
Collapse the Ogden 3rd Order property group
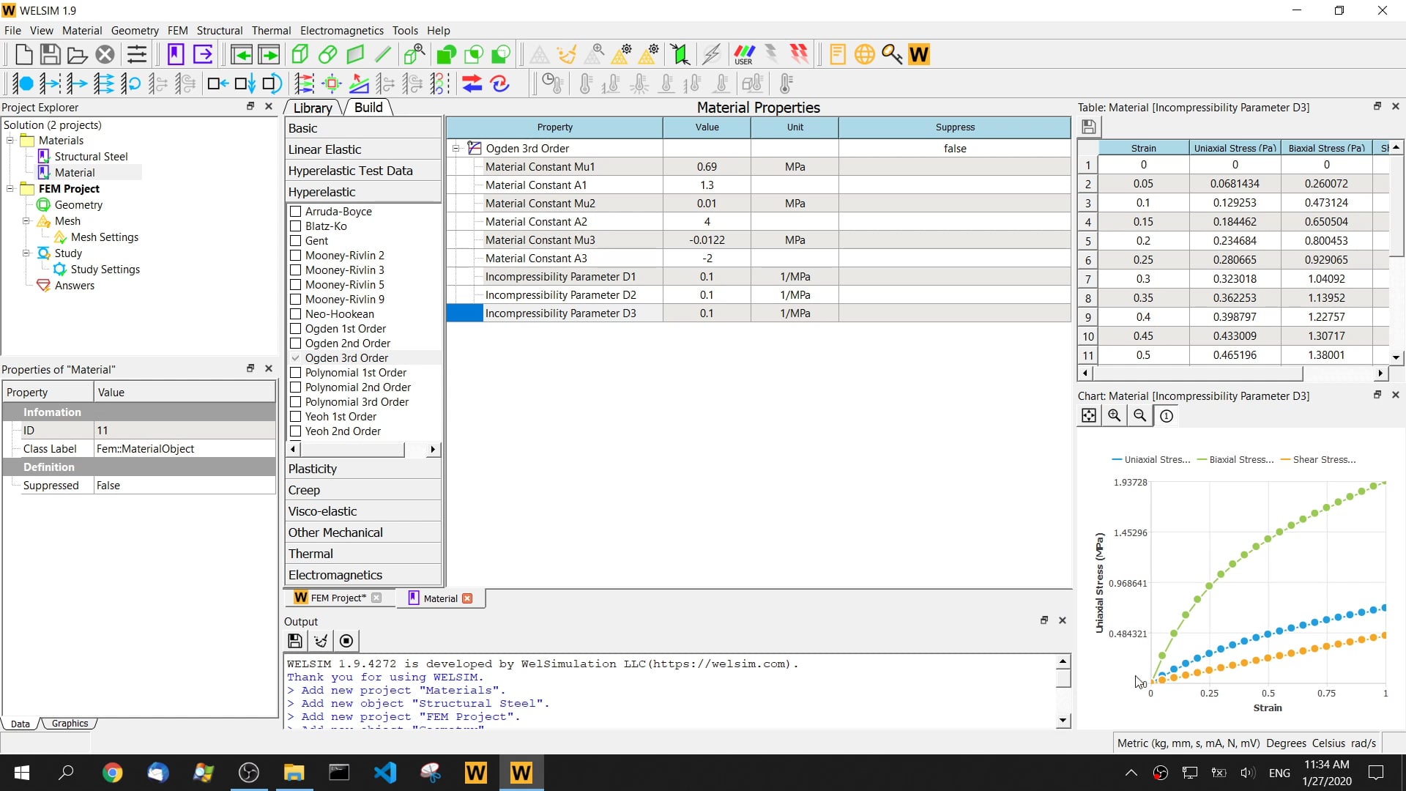click(456, 147)
